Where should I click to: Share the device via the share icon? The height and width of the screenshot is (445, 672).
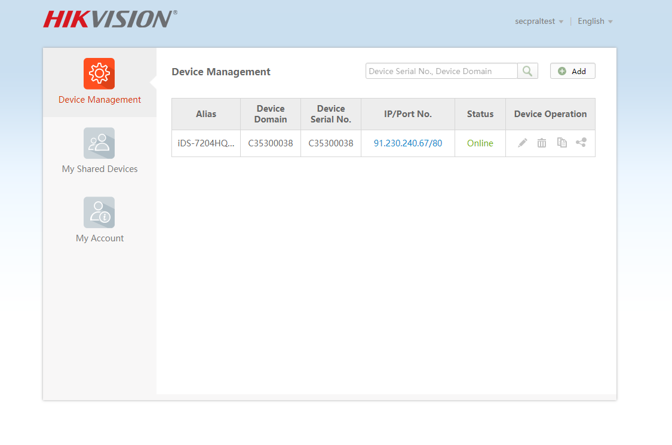581,143
